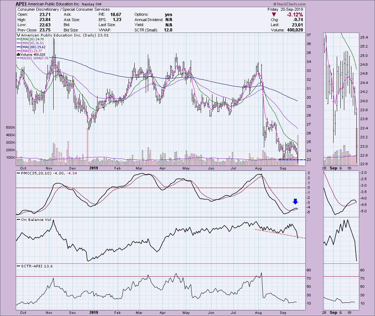375x316 pixels.
Task: Click the EPS value 1.23
Action: click(x=117, y=20)
